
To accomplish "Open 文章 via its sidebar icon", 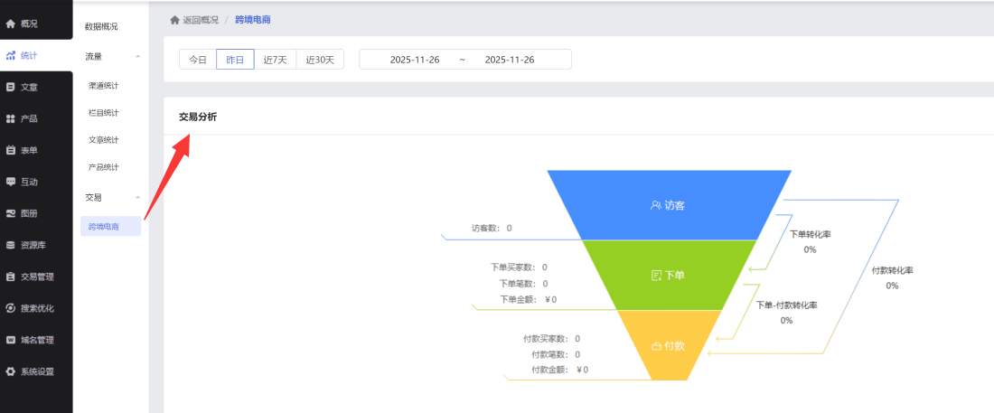I will tap(11, 88).
